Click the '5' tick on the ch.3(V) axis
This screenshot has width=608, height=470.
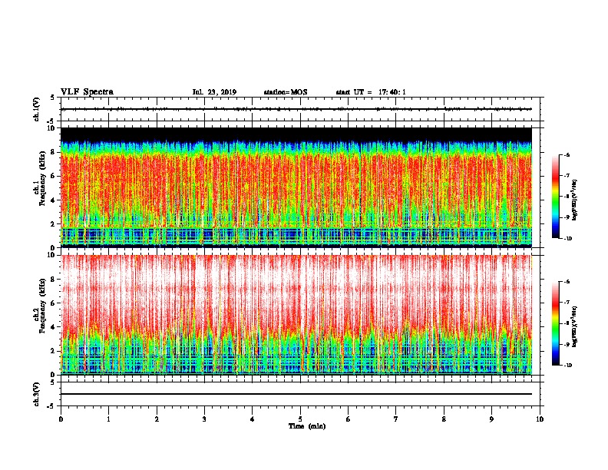(52, 382)
